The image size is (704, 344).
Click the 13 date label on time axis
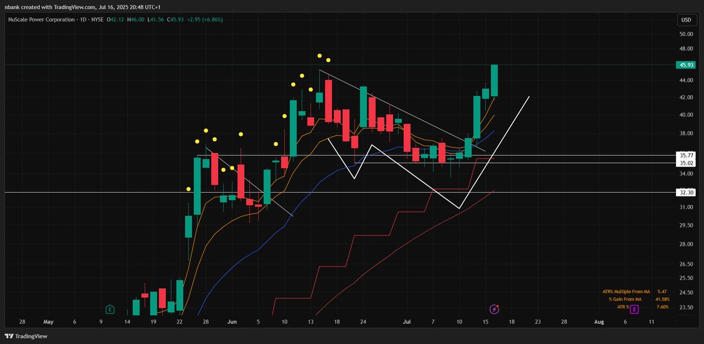tap(310, 322)
